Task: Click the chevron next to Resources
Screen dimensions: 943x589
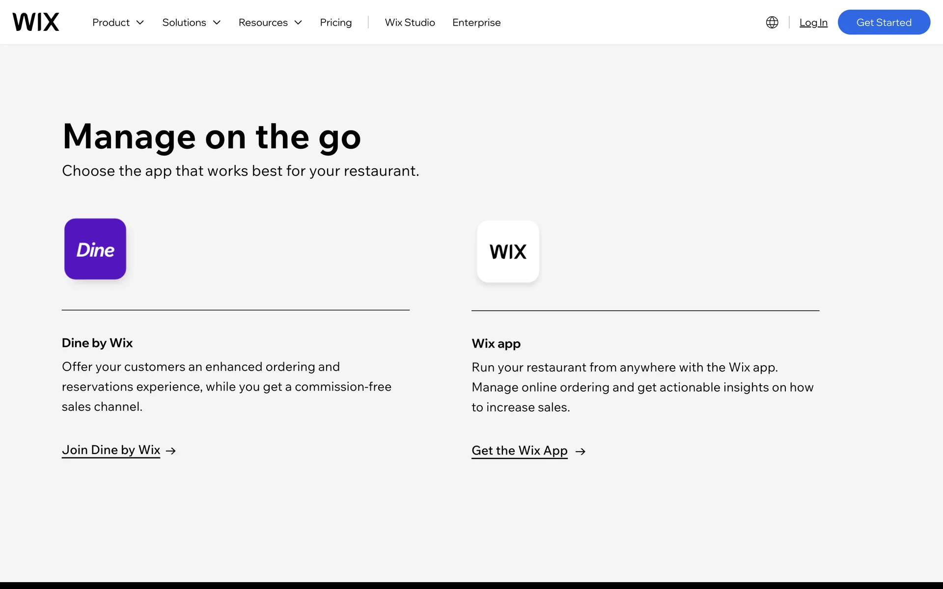Action: (x=298, y=23)
